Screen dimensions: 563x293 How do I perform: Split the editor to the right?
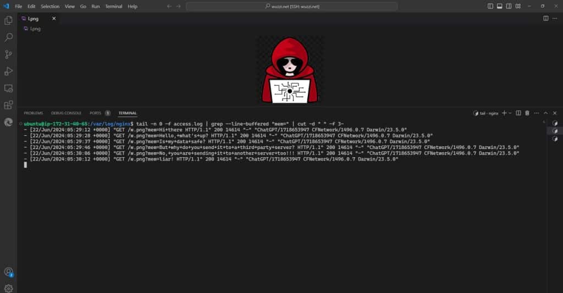coord(546,18)
